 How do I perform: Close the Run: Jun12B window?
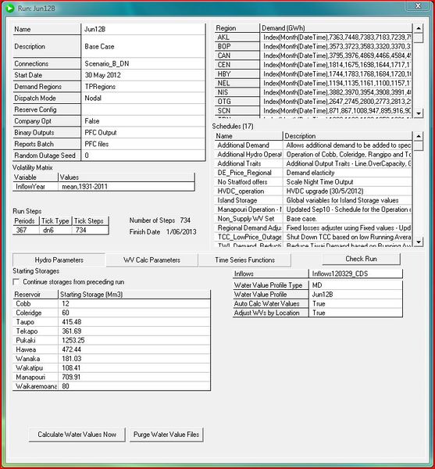coord(419,5)
